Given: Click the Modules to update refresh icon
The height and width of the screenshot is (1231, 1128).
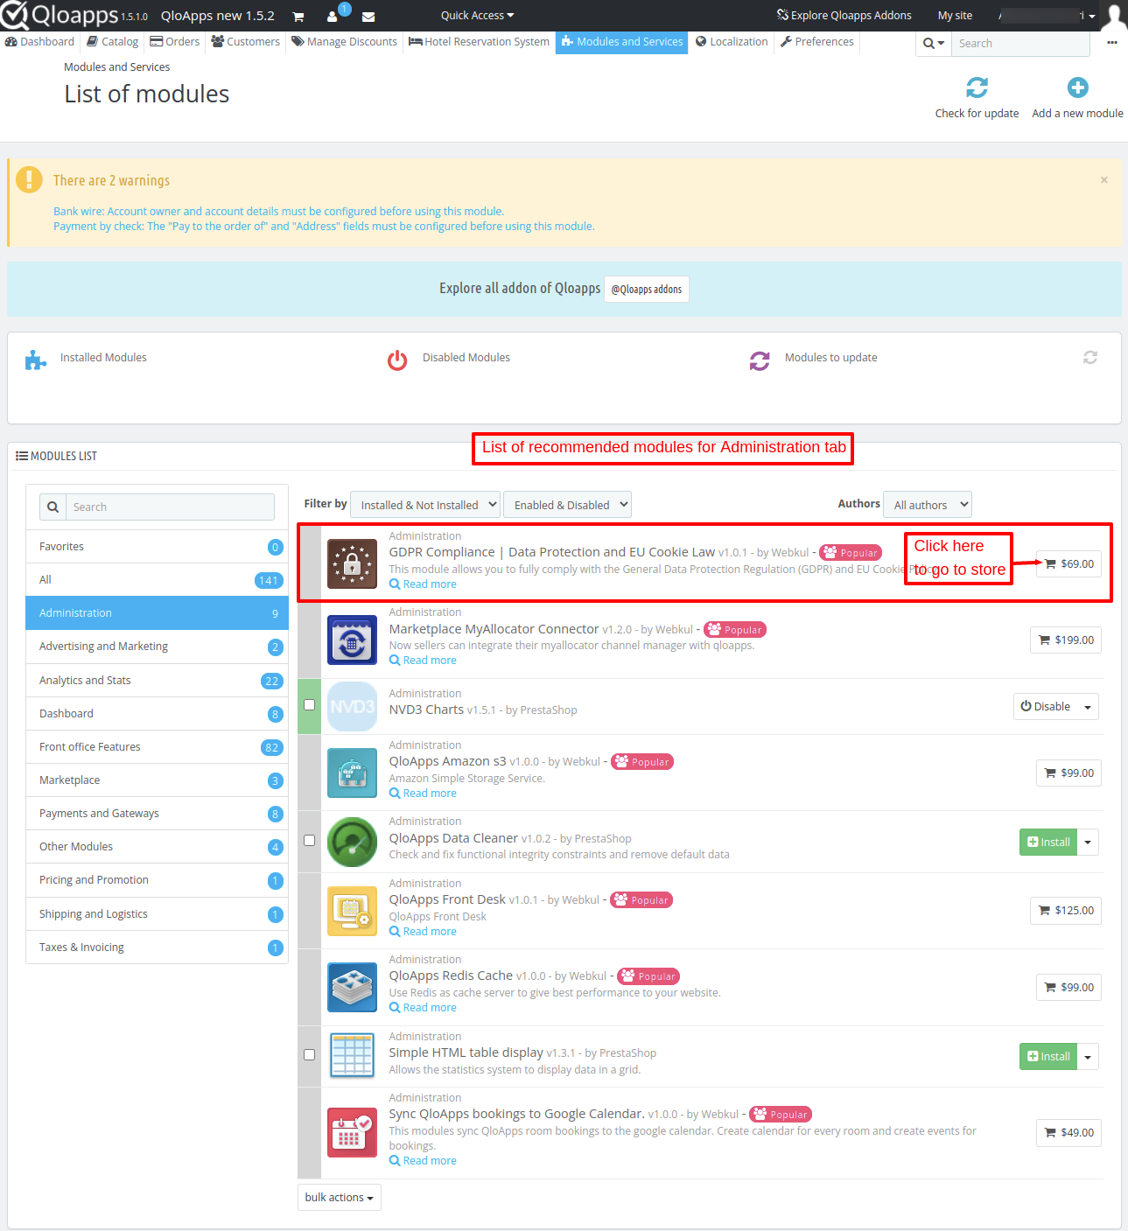Looking at the screenshot, I should pyautogui.click(x=760, y=360).
